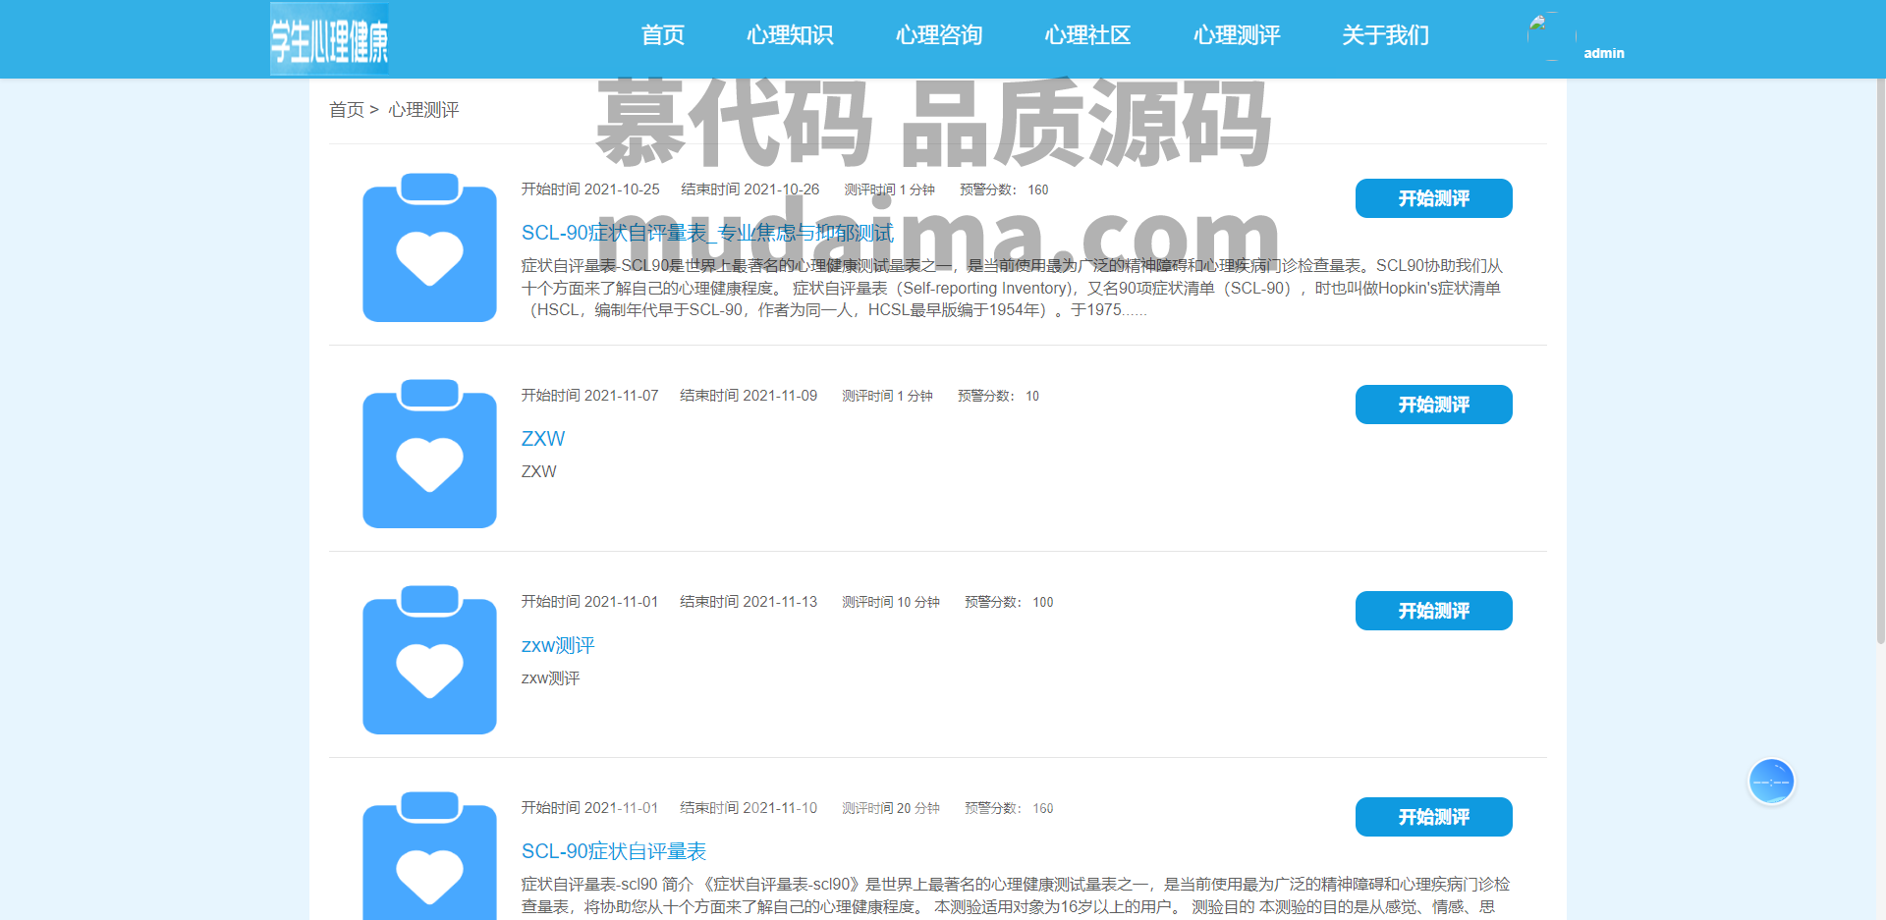Click the 心理测评 breadcrumb text
Screen dimensions: 1886x920
point(423,110)
